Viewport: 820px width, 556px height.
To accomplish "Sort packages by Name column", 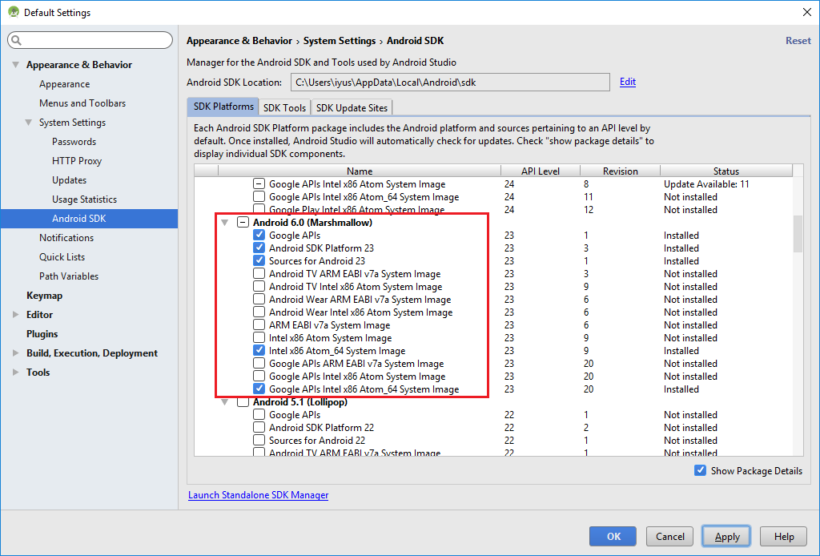I will (x=360, y=171).
